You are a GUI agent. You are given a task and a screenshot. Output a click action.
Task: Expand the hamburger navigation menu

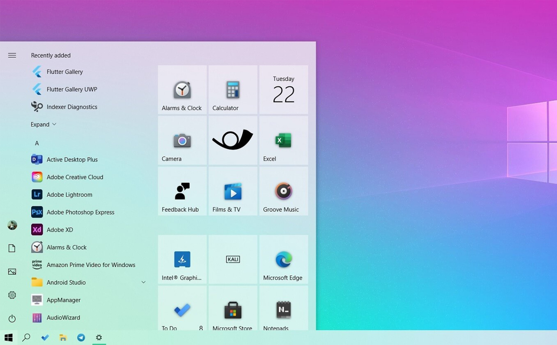pyautogui.click(x=12, y=56)
